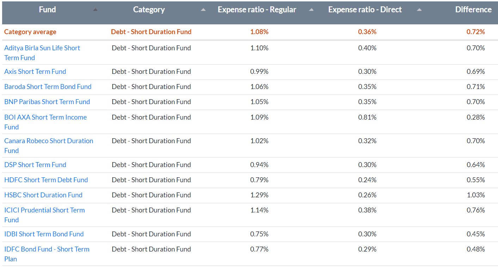
Task: Select HDFC difference value 0.55%
Action: click(x=476, y=180)
